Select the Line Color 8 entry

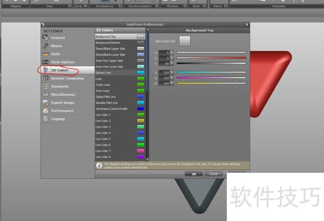point(120,157)
